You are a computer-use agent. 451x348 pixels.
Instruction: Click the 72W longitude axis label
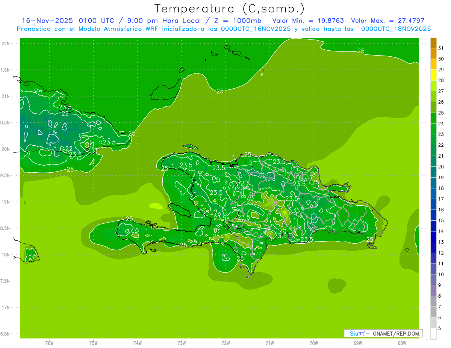[x=225, y=343]
